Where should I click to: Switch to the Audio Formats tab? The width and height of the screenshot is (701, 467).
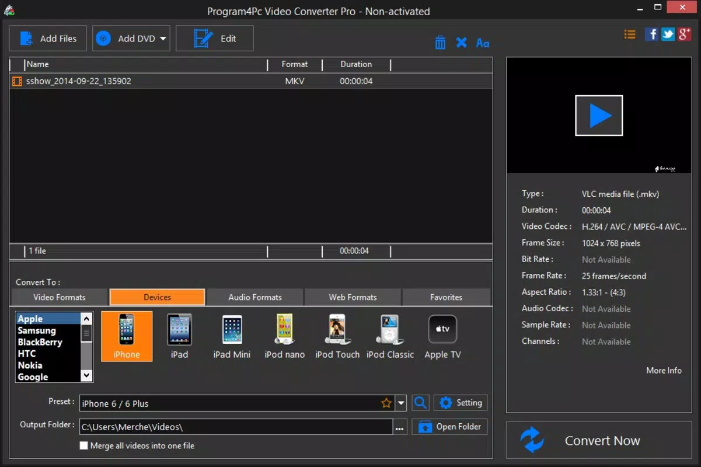(255, 297)
